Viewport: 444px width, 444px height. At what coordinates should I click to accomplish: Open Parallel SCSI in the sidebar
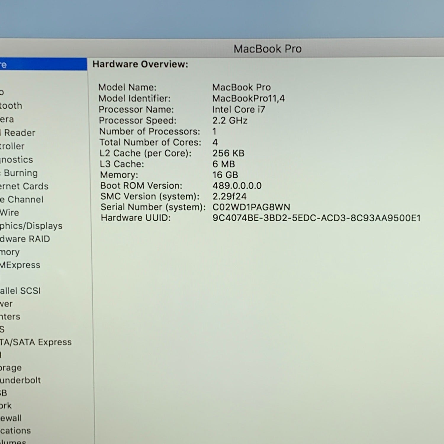[20, 291]
